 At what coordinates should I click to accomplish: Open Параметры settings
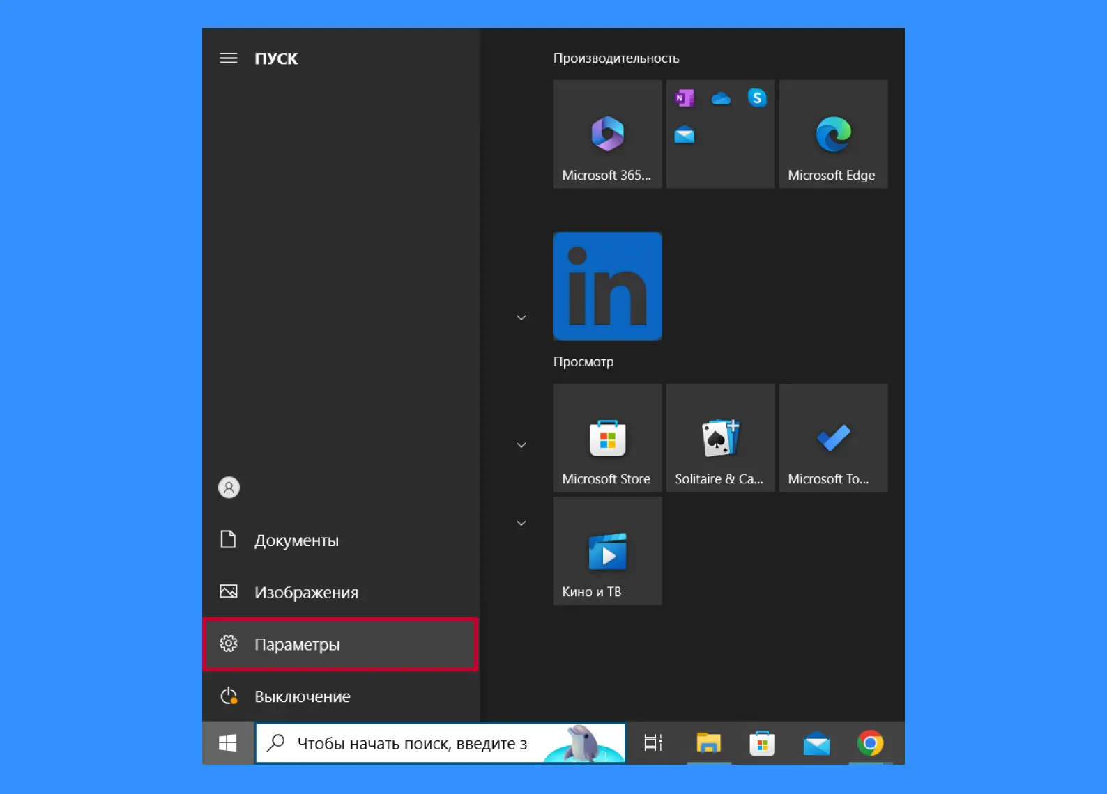(340, 644)
